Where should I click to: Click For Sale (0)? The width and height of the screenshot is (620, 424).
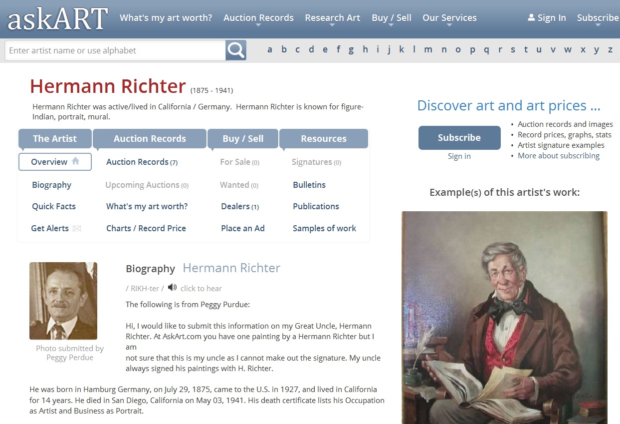239,162
